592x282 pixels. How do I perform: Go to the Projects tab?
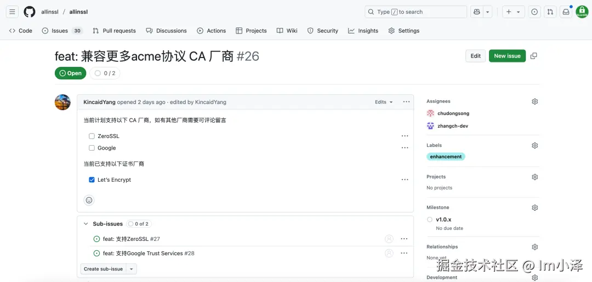pos(252,31)
